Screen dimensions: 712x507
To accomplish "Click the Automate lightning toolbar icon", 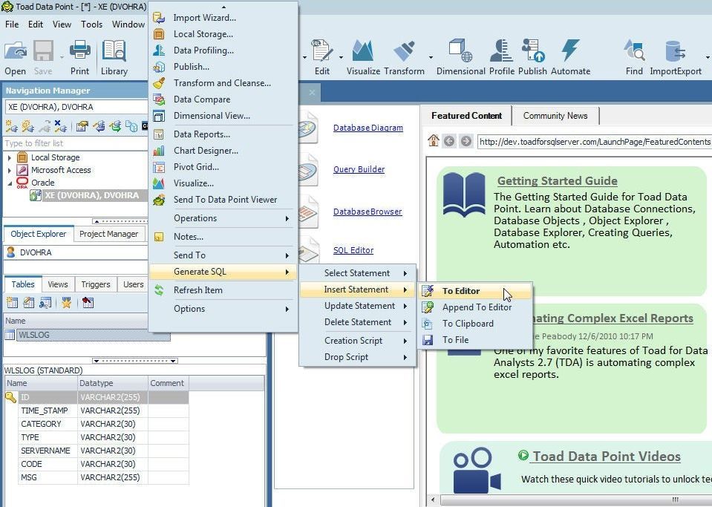I will (570, 50).
